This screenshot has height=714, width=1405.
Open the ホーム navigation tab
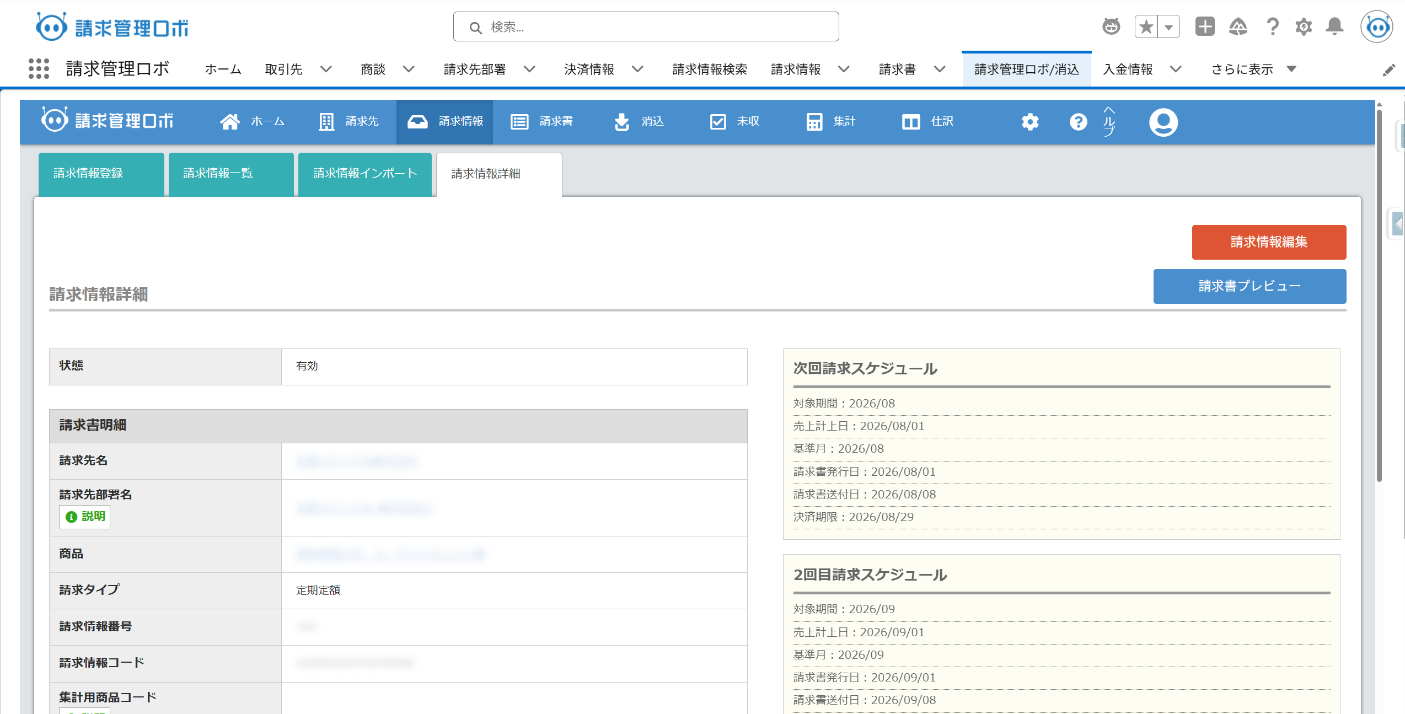[x=223, y=69]
